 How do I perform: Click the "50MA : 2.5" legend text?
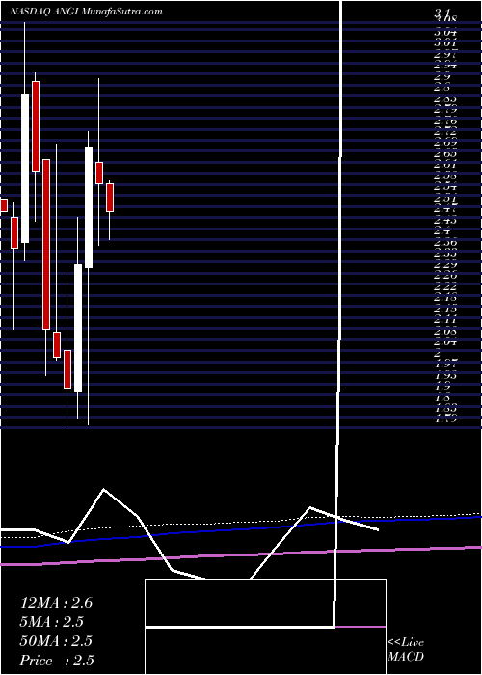coord(56,641)
